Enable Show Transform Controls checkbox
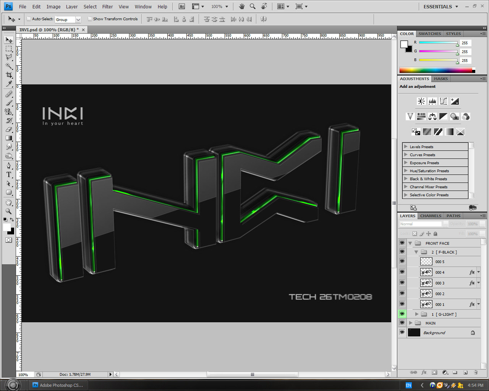This screenshot has width=489, height=391. tap(90, 19)
